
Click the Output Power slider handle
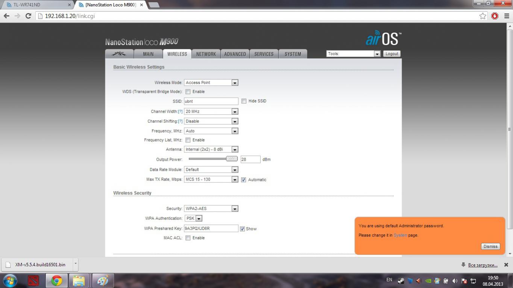(232, 159)
